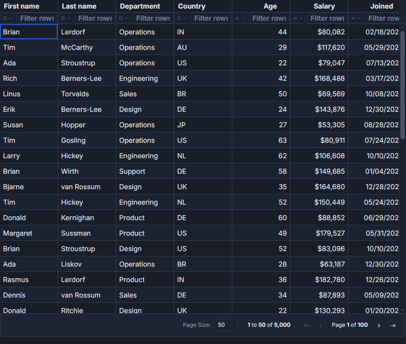Select salary cell '$150,449'

click(319, 202)
